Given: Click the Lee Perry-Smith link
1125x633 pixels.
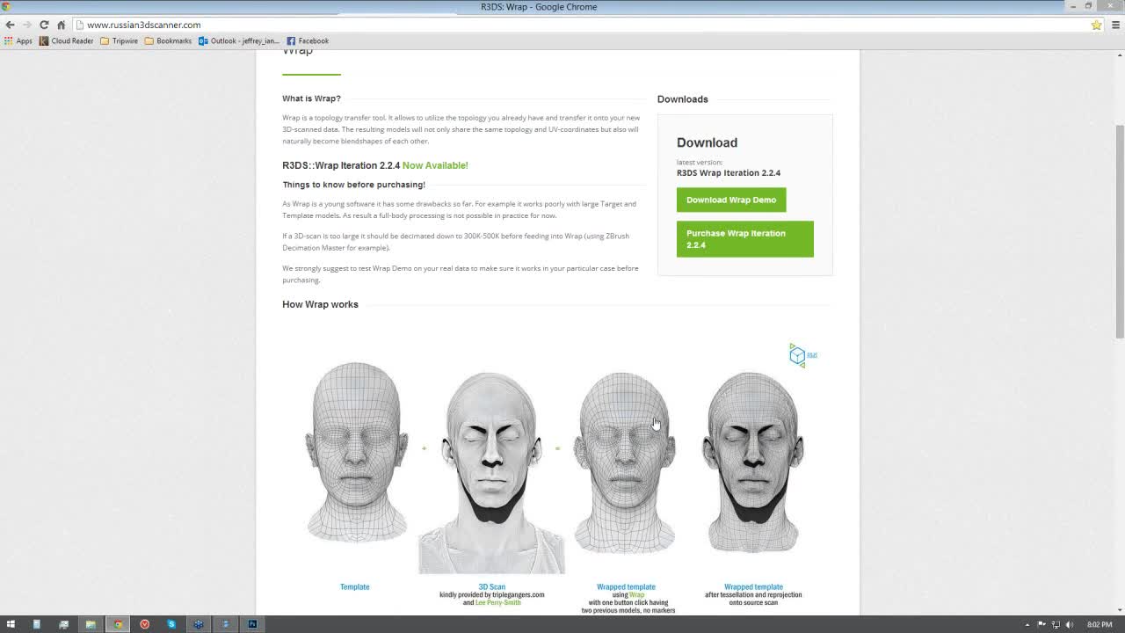Looking at the screenshot, I should point(498,603).
